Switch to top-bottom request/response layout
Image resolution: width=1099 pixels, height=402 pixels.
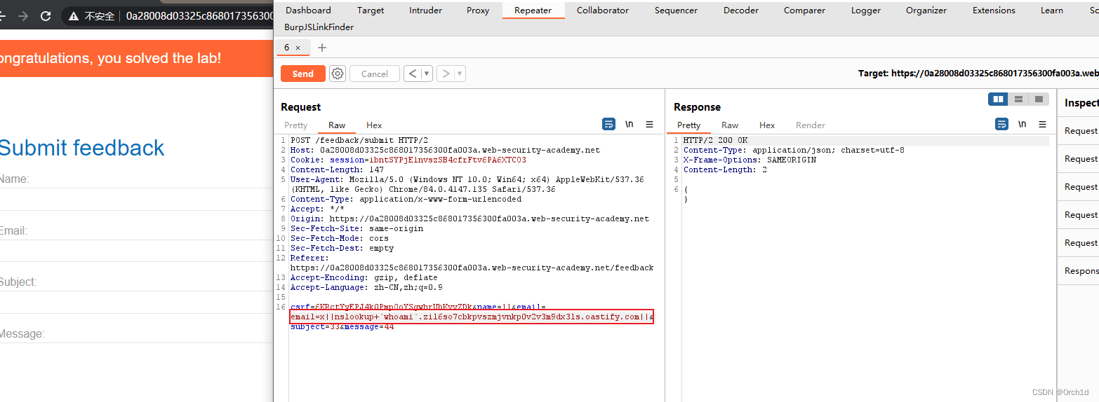[1018, 99]
